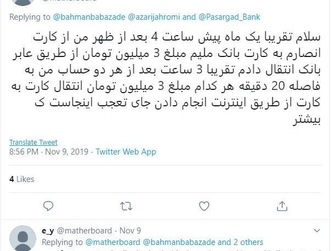Click the Nov 9 date on e_y's reply
Viewport: 331px width, 251px height.
[130, 231]
